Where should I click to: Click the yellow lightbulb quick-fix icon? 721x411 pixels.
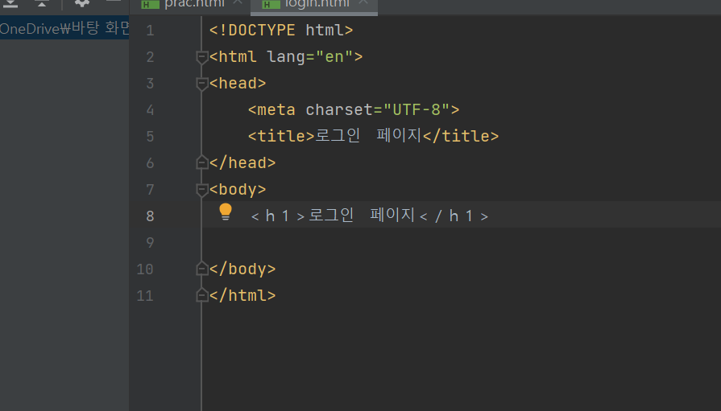tap(226, 212)
